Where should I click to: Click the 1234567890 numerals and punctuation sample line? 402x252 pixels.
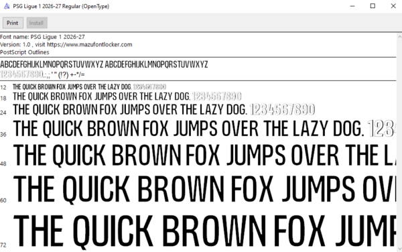[42, 74]
